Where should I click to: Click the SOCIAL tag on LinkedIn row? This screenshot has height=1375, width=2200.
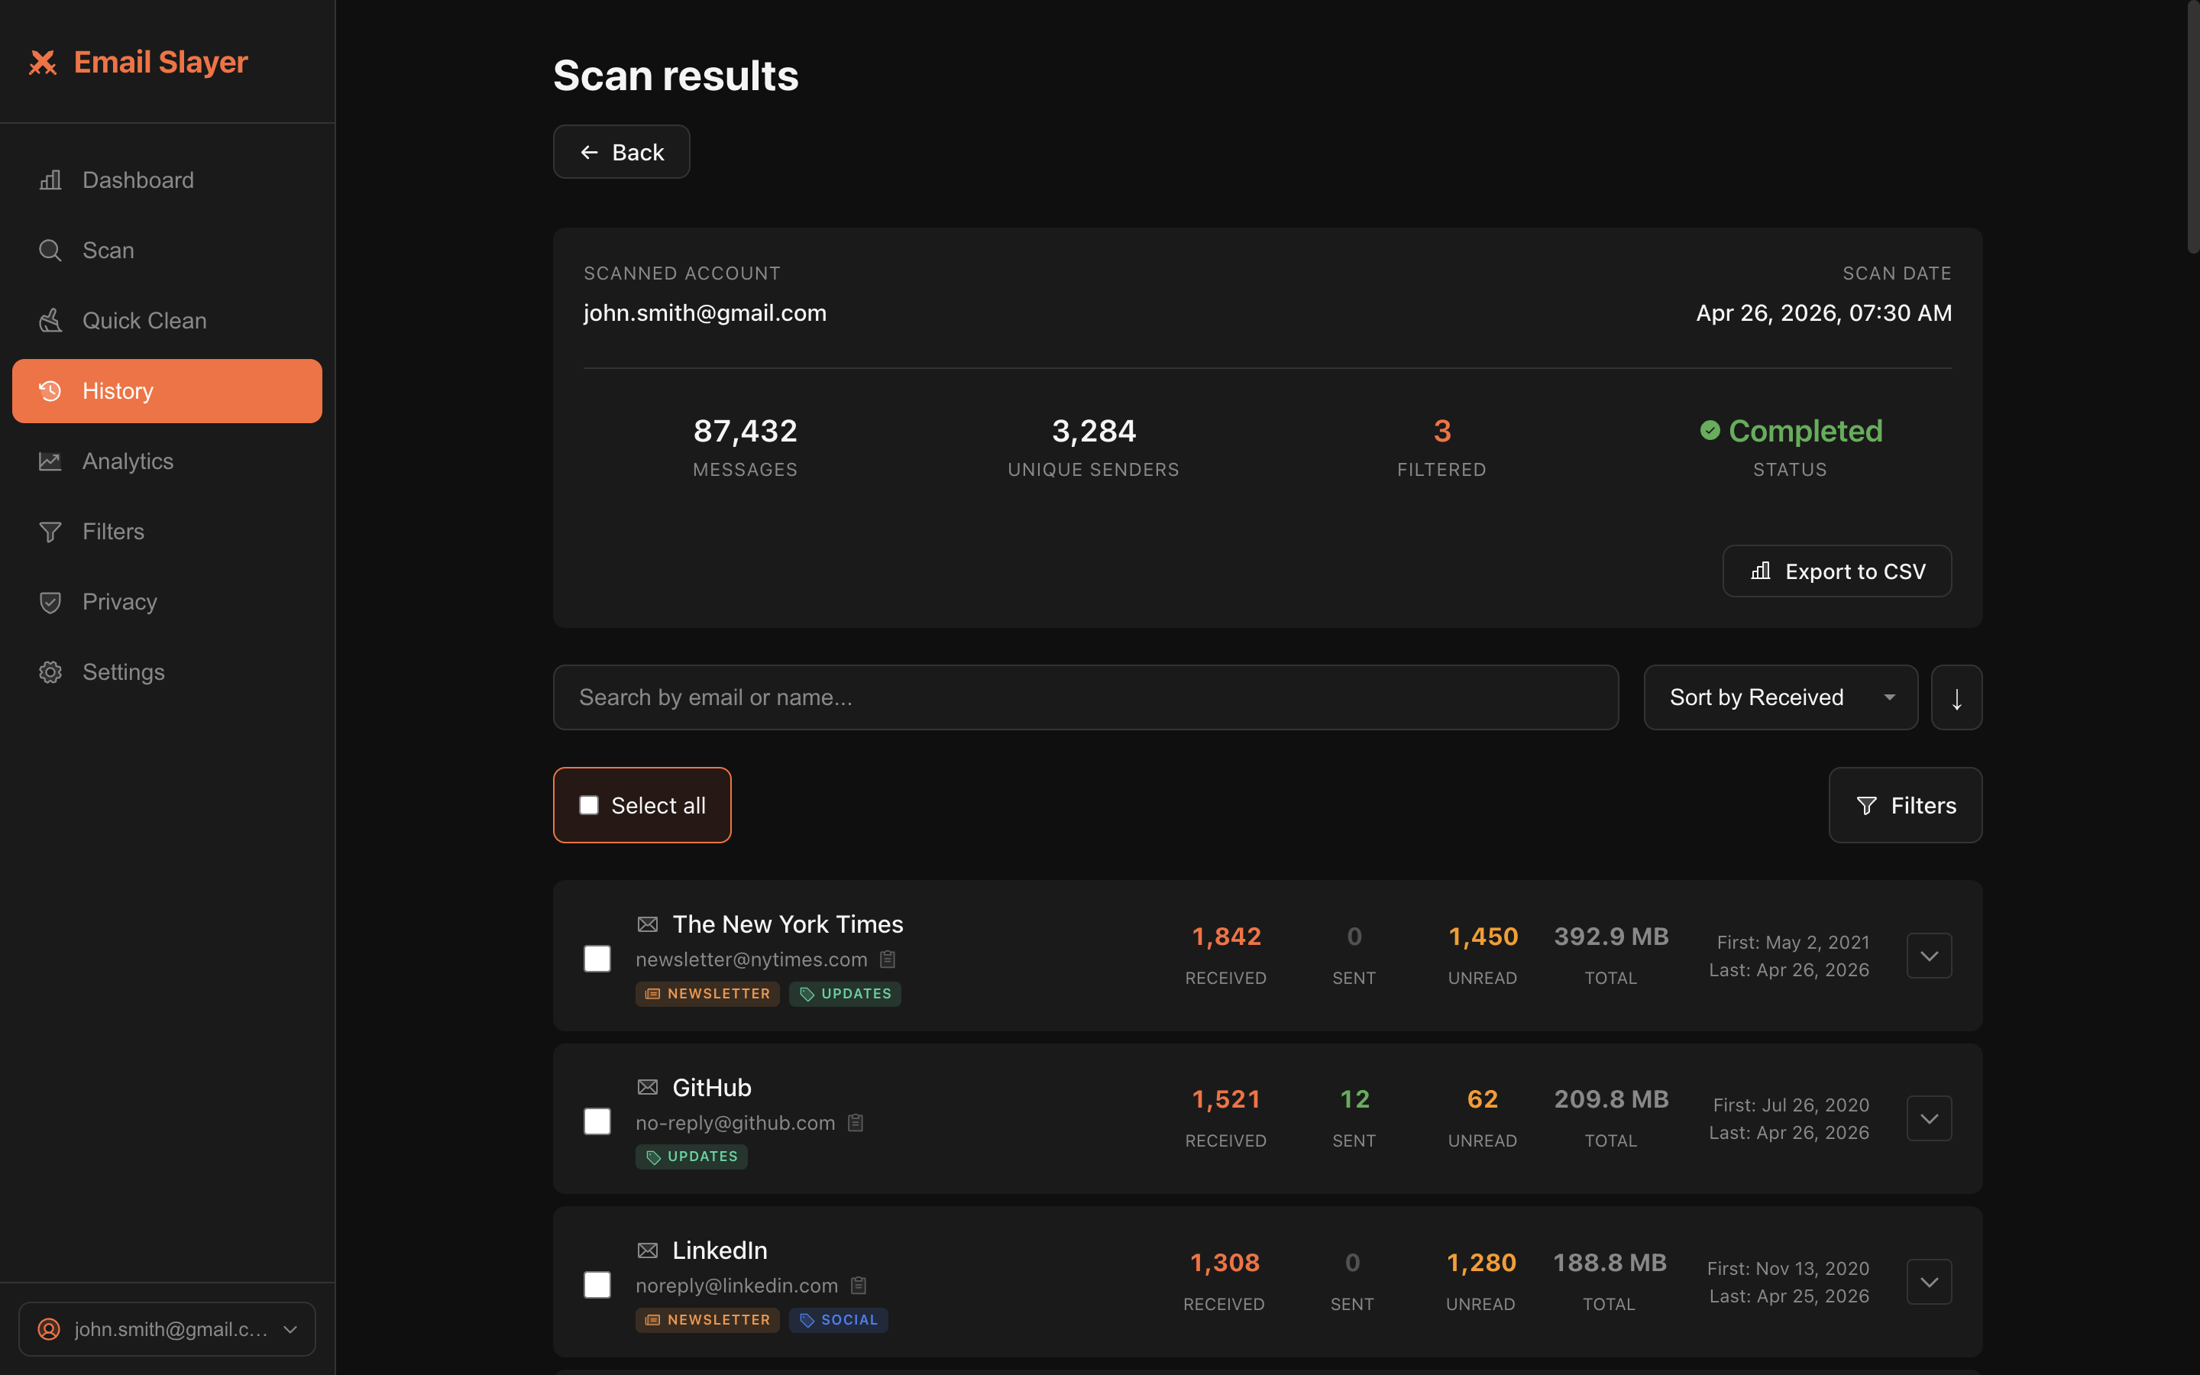(838, 1319)
